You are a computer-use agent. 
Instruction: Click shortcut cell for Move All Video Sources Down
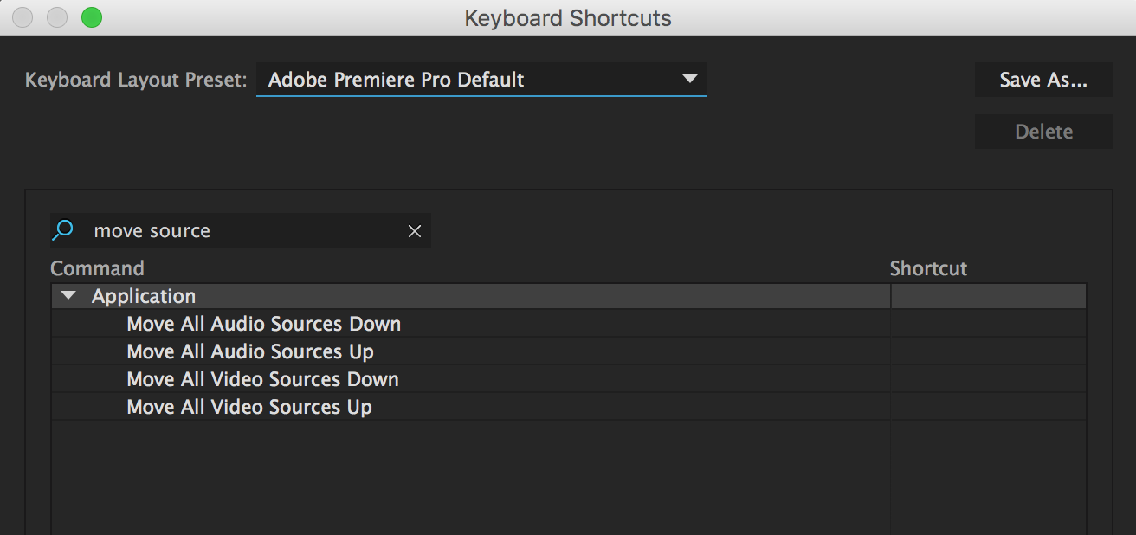988,379
